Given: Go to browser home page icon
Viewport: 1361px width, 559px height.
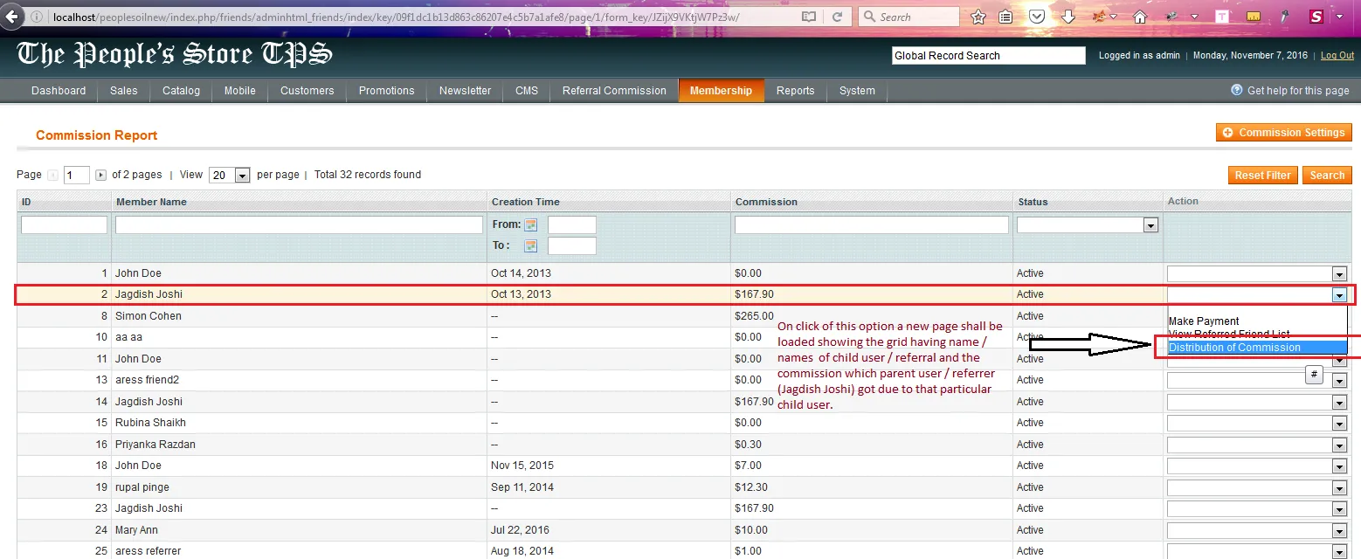Looking at the screenshot, I should 1140,17.
